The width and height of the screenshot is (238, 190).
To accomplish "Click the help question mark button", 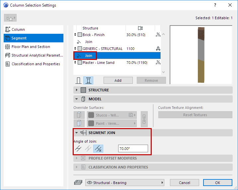I will pos(215,5).
